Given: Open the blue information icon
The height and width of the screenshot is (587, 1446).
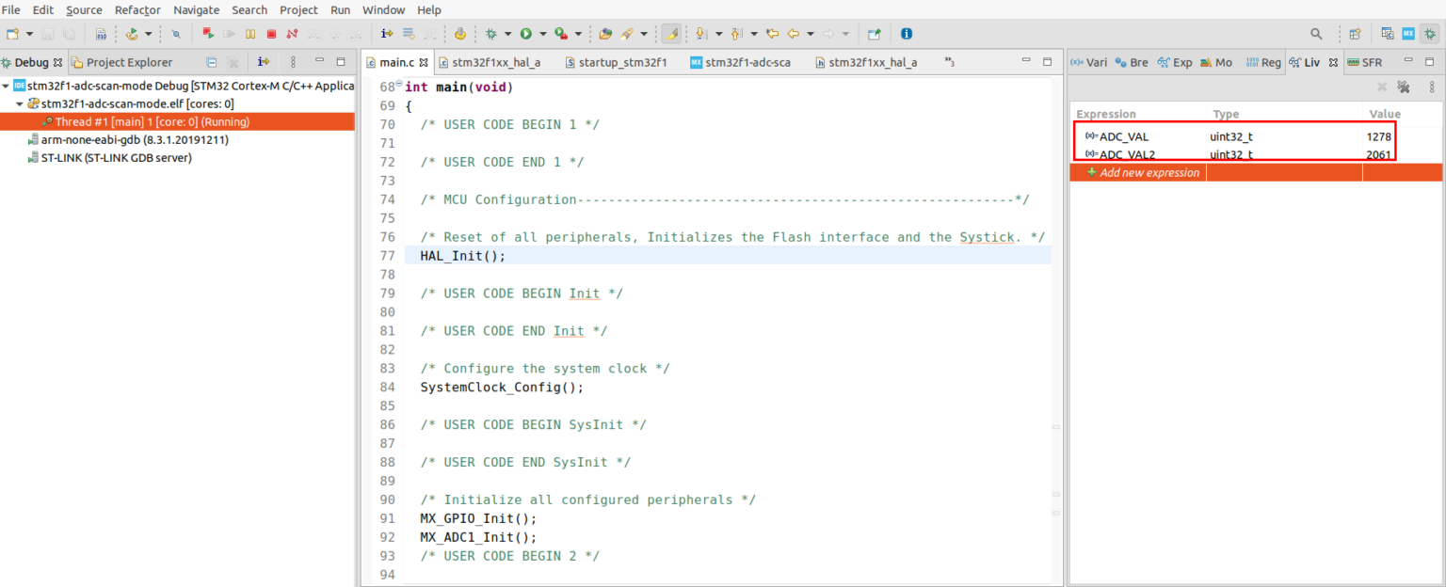Looking at the screenshot, I should tap(907, 34).
